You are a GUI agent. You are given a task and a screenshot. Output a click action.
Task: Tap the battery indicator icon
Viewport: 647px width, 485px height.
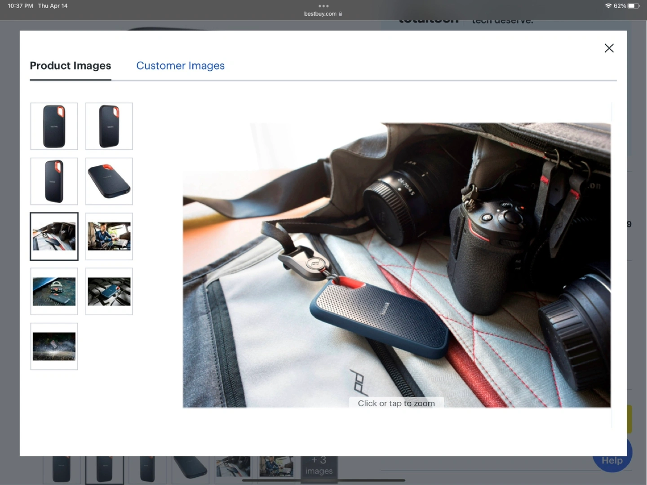(633, 6)
